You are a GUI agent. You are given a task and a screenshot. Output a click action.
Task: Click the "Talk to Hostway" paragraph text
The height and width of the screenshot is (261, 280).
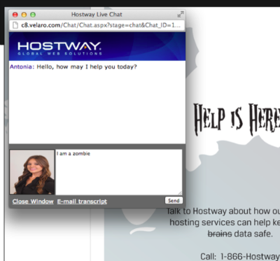[223, 223]
